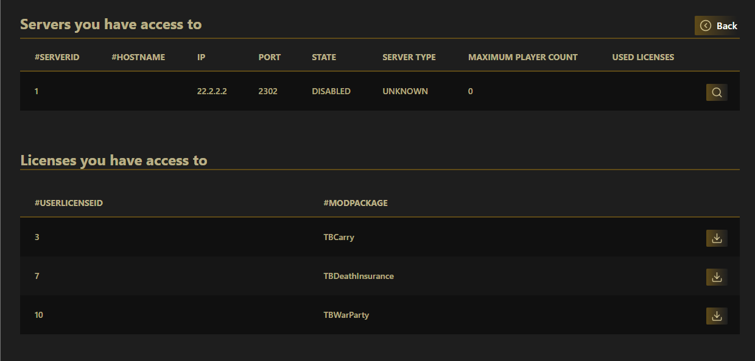Click the #HOSTNAME column header

138,57
